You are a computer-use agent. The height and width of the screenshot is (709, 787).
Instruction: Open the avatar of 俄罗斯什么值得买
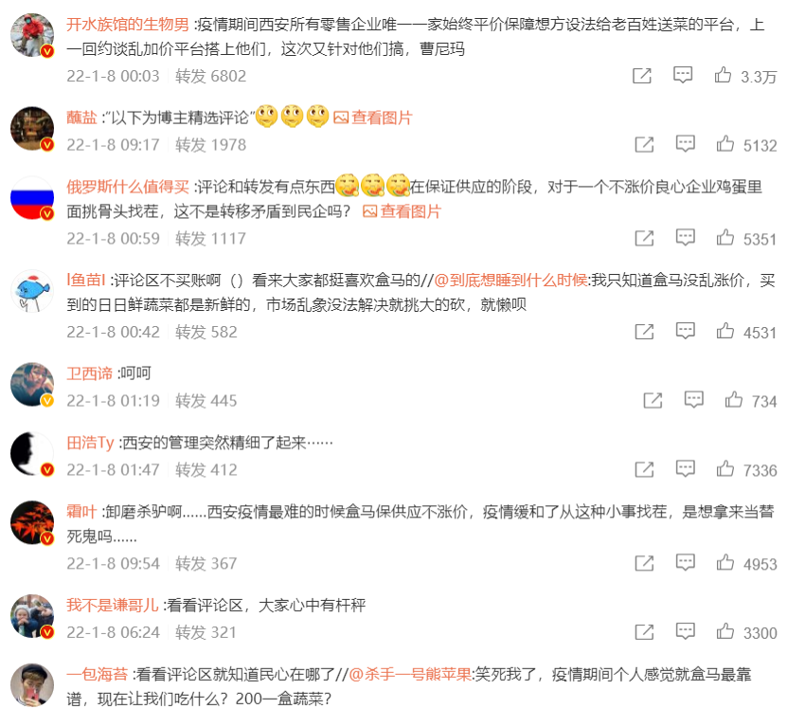coord(32,198)
